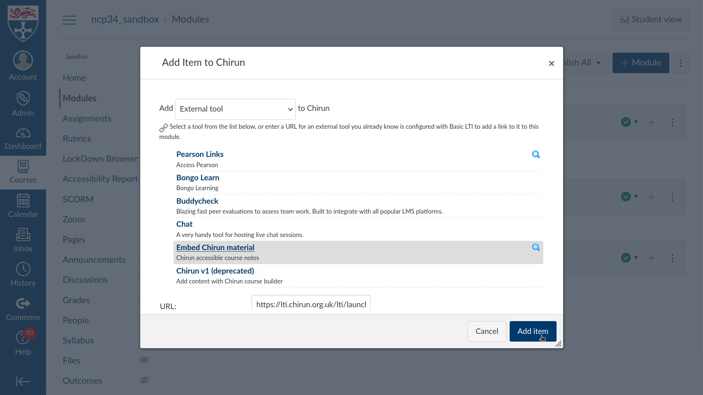
Task: Select Embed Chirun material tool
Action: [x=215, y=248]
